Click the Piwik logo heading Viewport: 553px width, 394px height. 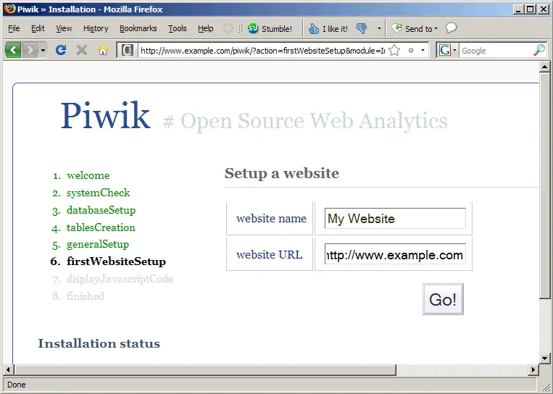[106, 116]
